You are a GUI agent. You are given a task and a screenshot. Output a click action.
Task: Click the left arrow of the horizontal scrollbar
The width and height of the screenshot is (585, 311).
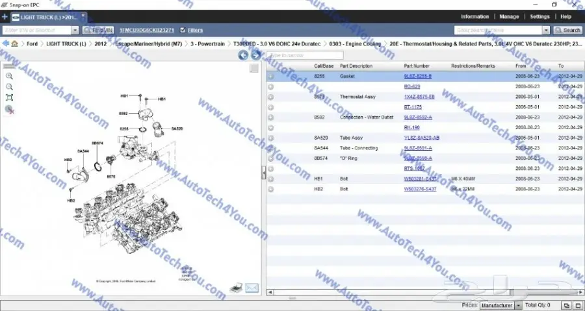click(x=270, y=292)
